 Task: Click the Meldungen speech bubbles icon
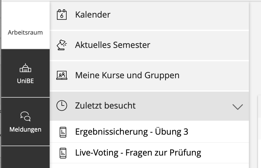pos(25,116)
